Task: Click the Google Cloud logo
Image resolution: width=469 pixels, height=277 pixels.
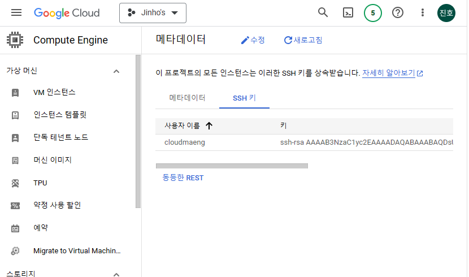Action: click(67, 13)
